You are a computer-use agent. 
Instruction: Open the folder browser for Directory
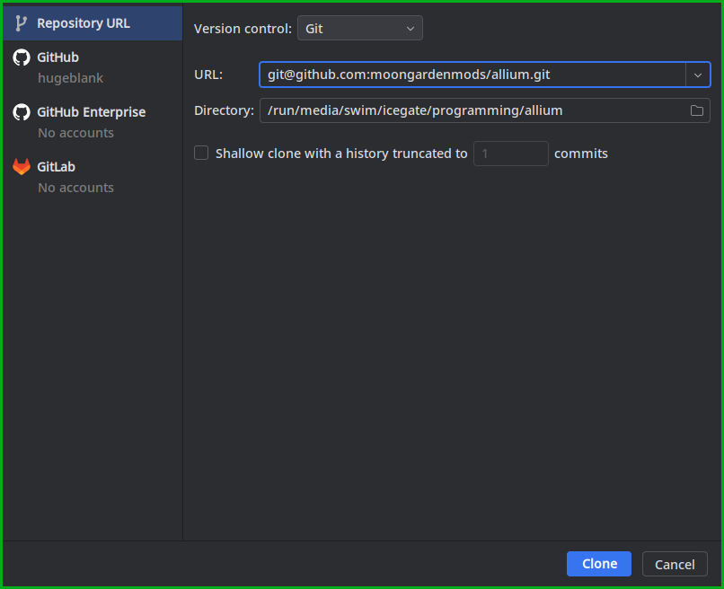[697, 110]
